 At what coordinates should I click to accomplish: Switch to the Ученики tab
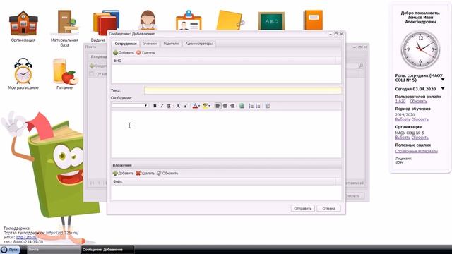point(150,44)
